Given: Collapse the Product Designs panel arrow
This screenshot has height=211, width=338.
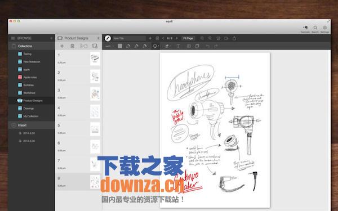Looking at the screenshot, I should click(x=99, y=38).
